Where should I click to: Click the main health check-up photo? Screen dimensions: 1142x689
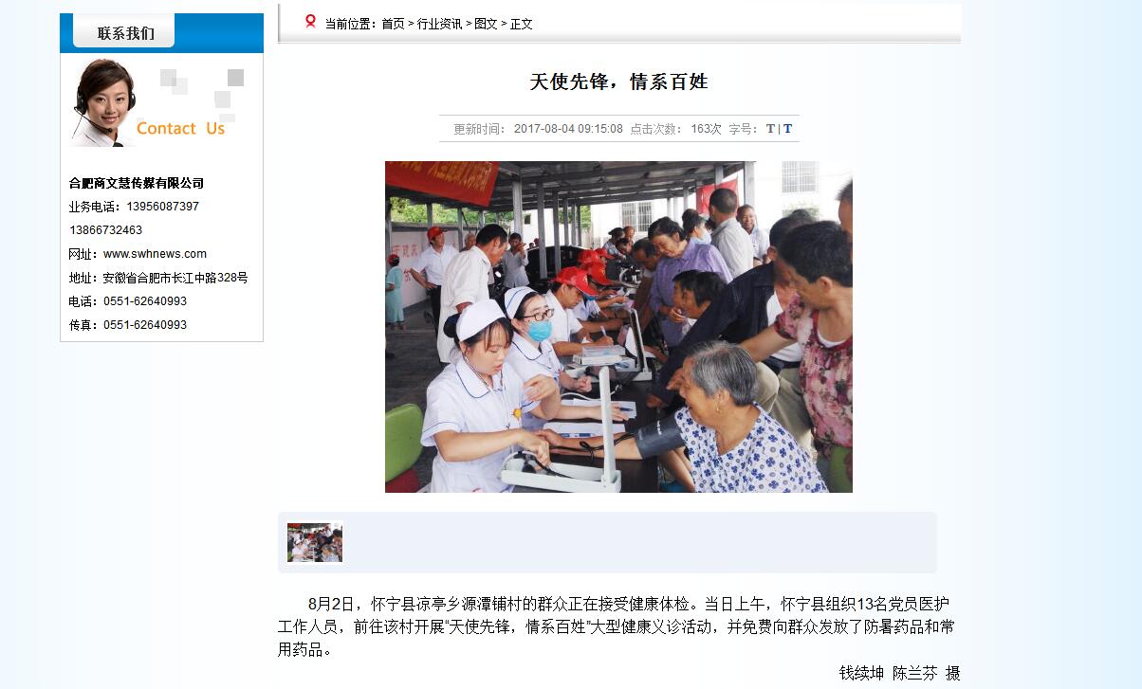pos(618,327)
